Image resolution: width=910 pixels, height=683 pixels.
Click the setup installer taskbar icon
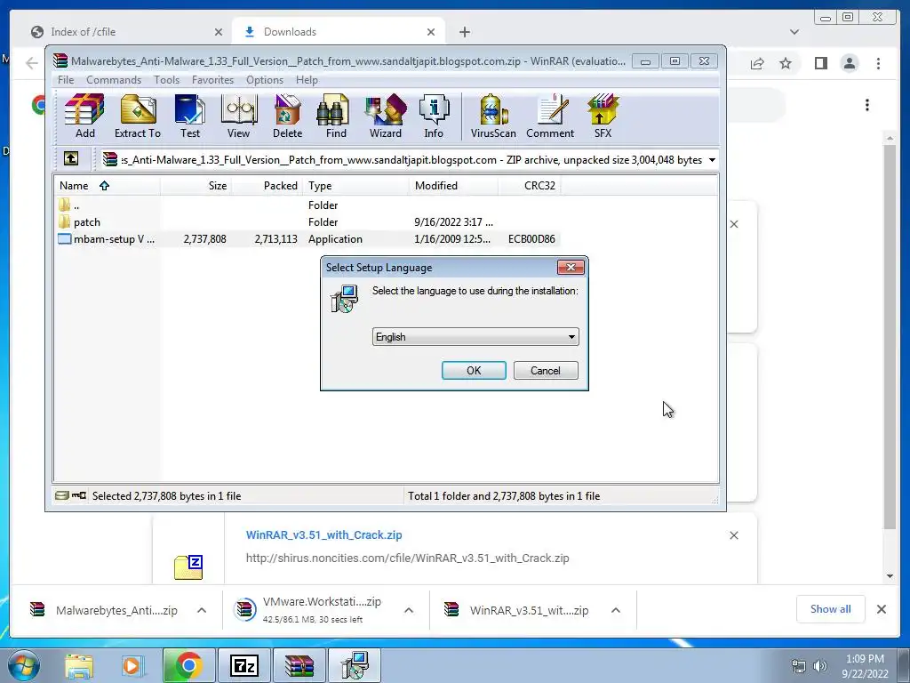pos(355,665)
